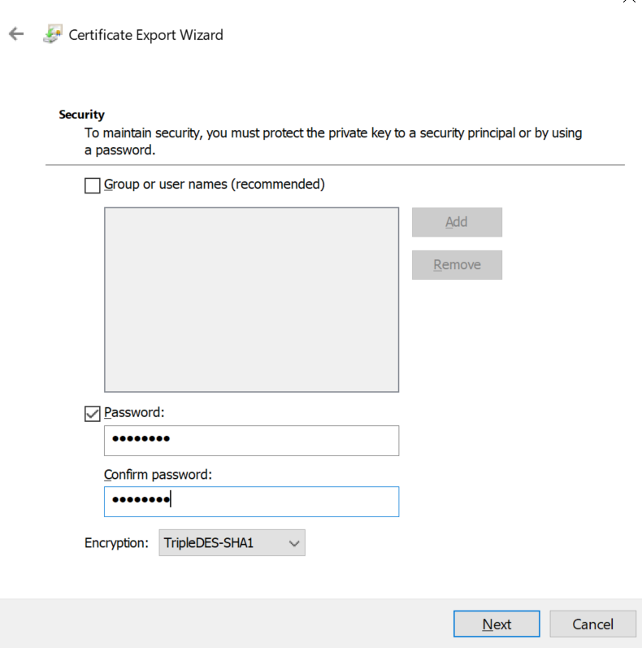Screen dimensions: 642x648
Task: Click the 'Confirm password:' label
Action: pyautogui.click(x=158, y=475)
